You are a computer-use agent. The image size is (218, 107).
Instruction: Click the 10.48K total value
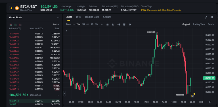pyautogui.click(x=56, y=86)
